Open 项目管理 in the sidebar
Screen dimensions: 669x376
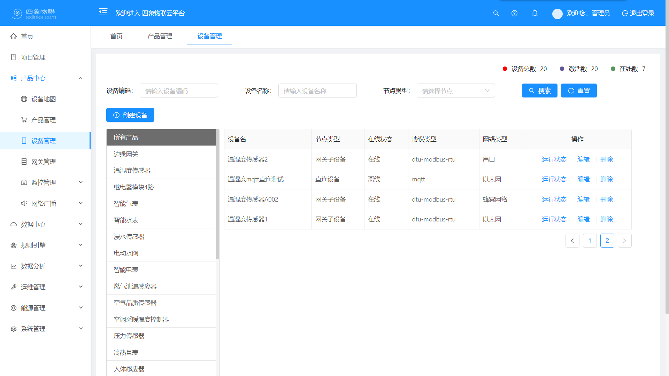33,57
